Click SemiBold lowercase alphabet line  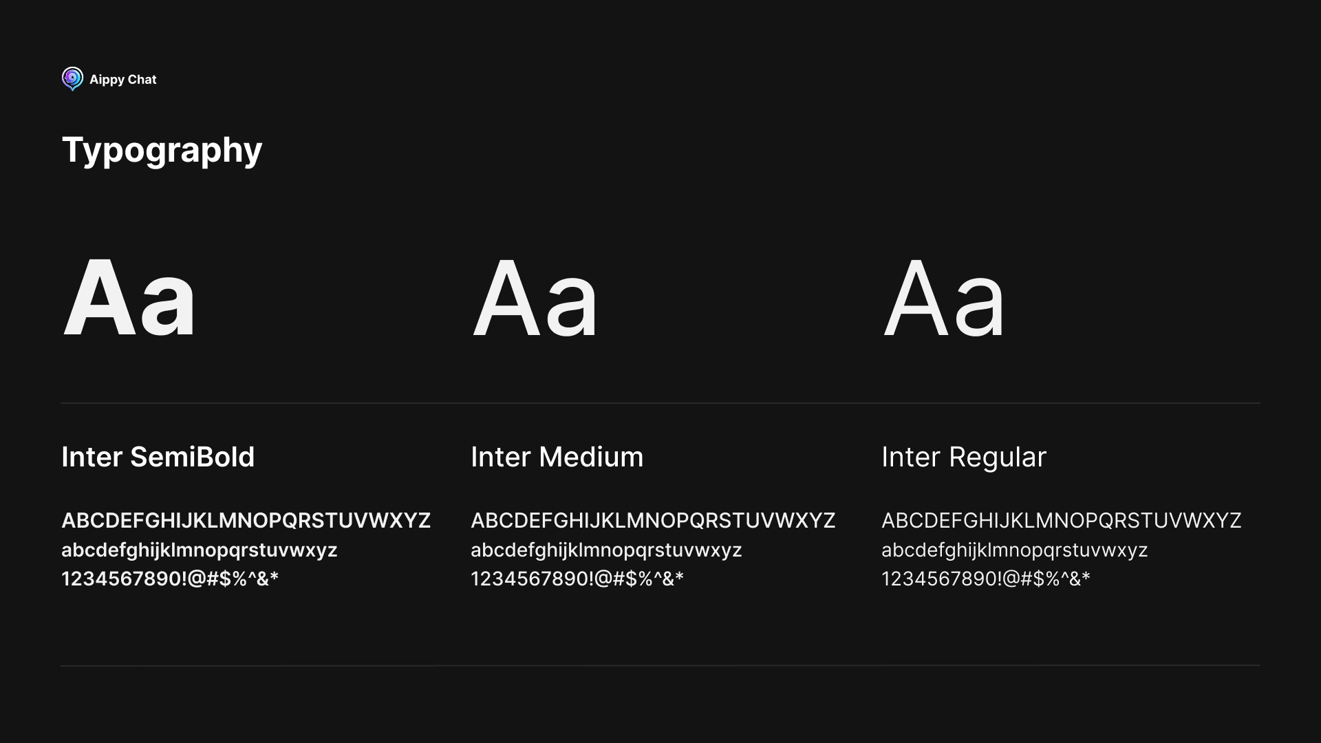(x=200, y=550)
